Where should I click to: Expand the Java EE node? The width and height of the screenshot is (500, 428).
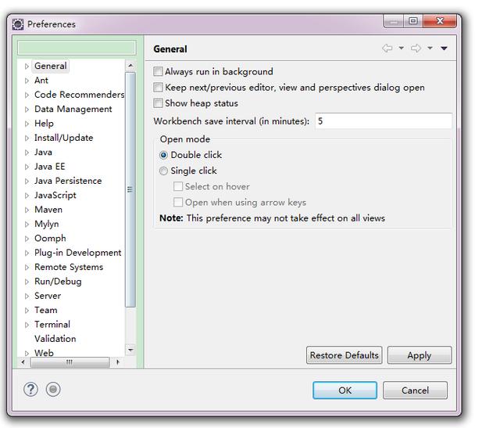27,167
